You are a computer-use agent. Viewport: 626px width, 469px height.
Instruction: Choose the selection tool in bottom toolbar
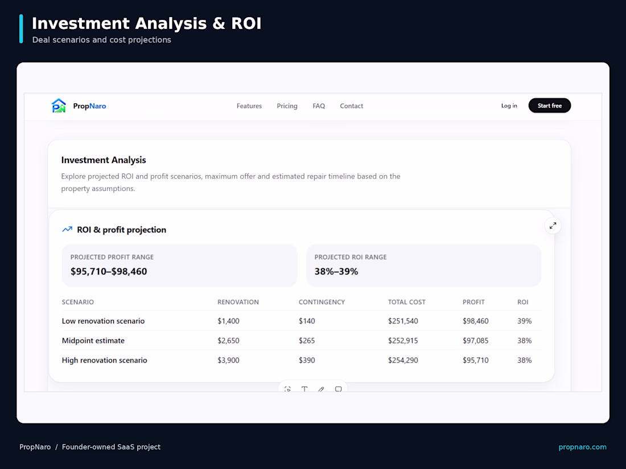click(287, 389)
